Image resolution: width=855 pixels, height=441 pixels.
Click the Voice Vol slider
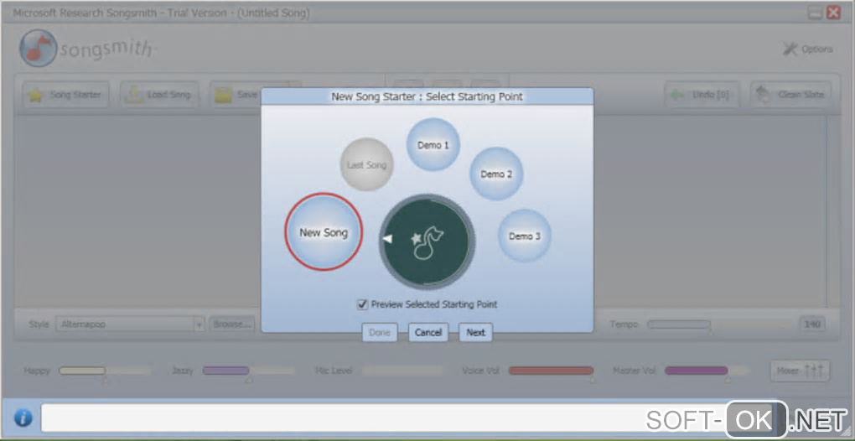(x=552, y=371)
